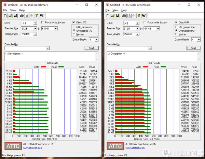Open File menu in left window
This screenshot has width=205, height=159.
coord(5,10)
